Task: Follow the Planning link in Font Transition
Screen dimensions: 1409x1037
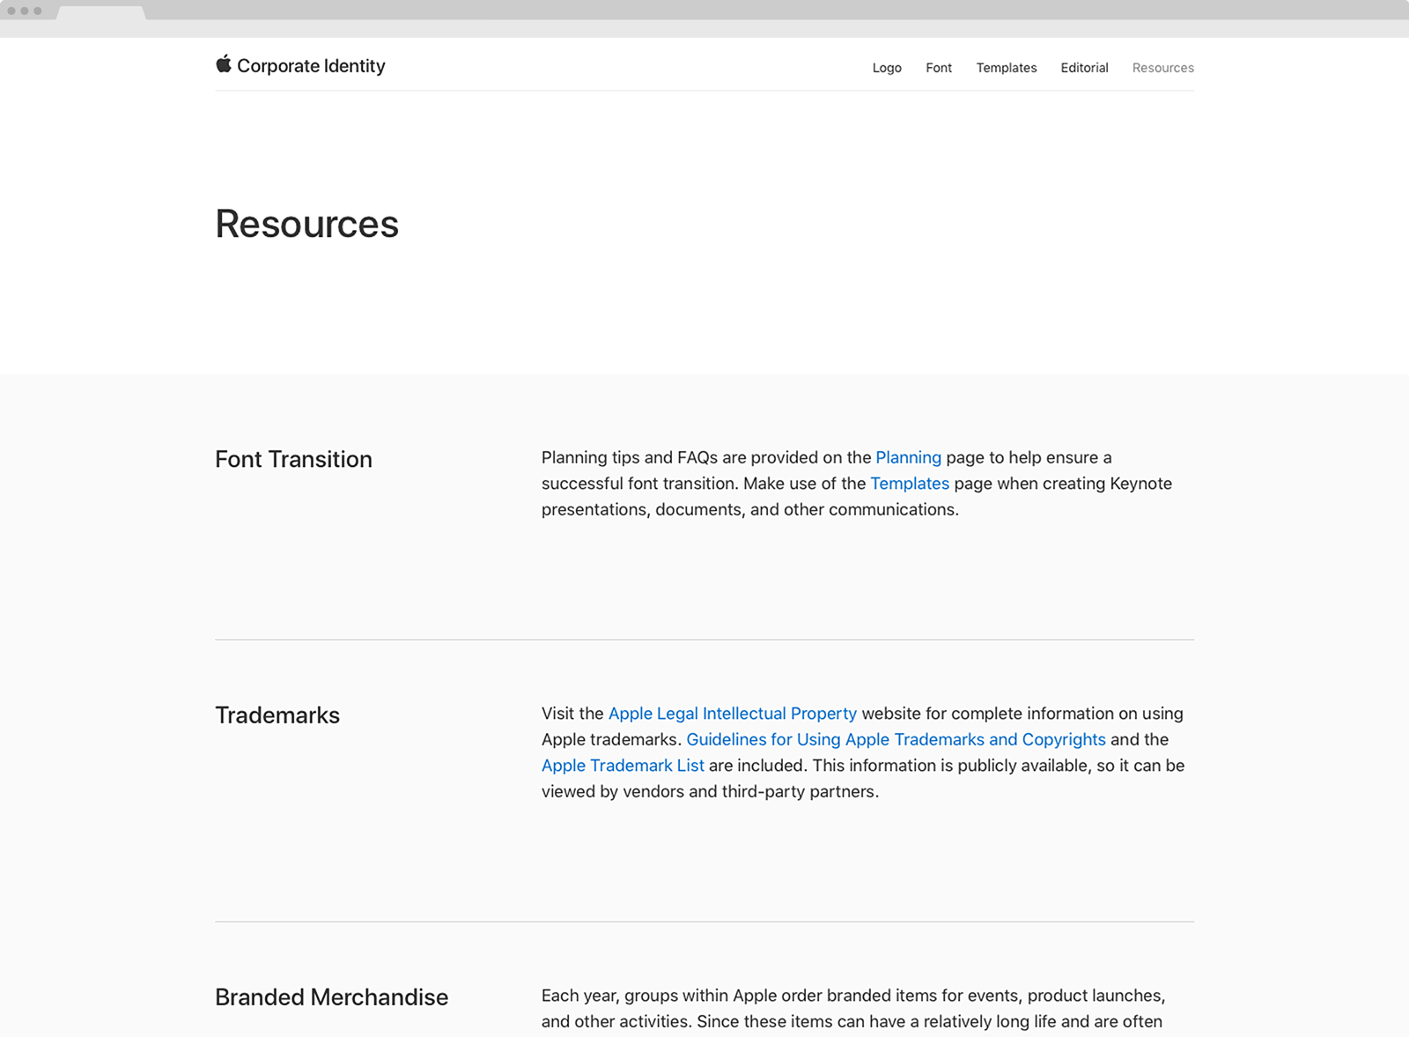Action: pyautogui.click(x=908, y=457)
